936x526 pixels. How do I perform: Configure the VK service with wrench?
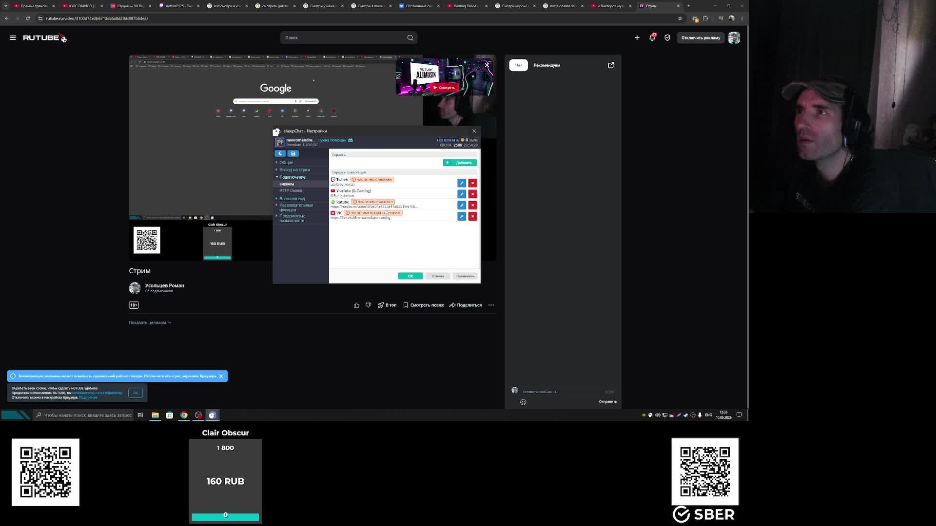462,216
